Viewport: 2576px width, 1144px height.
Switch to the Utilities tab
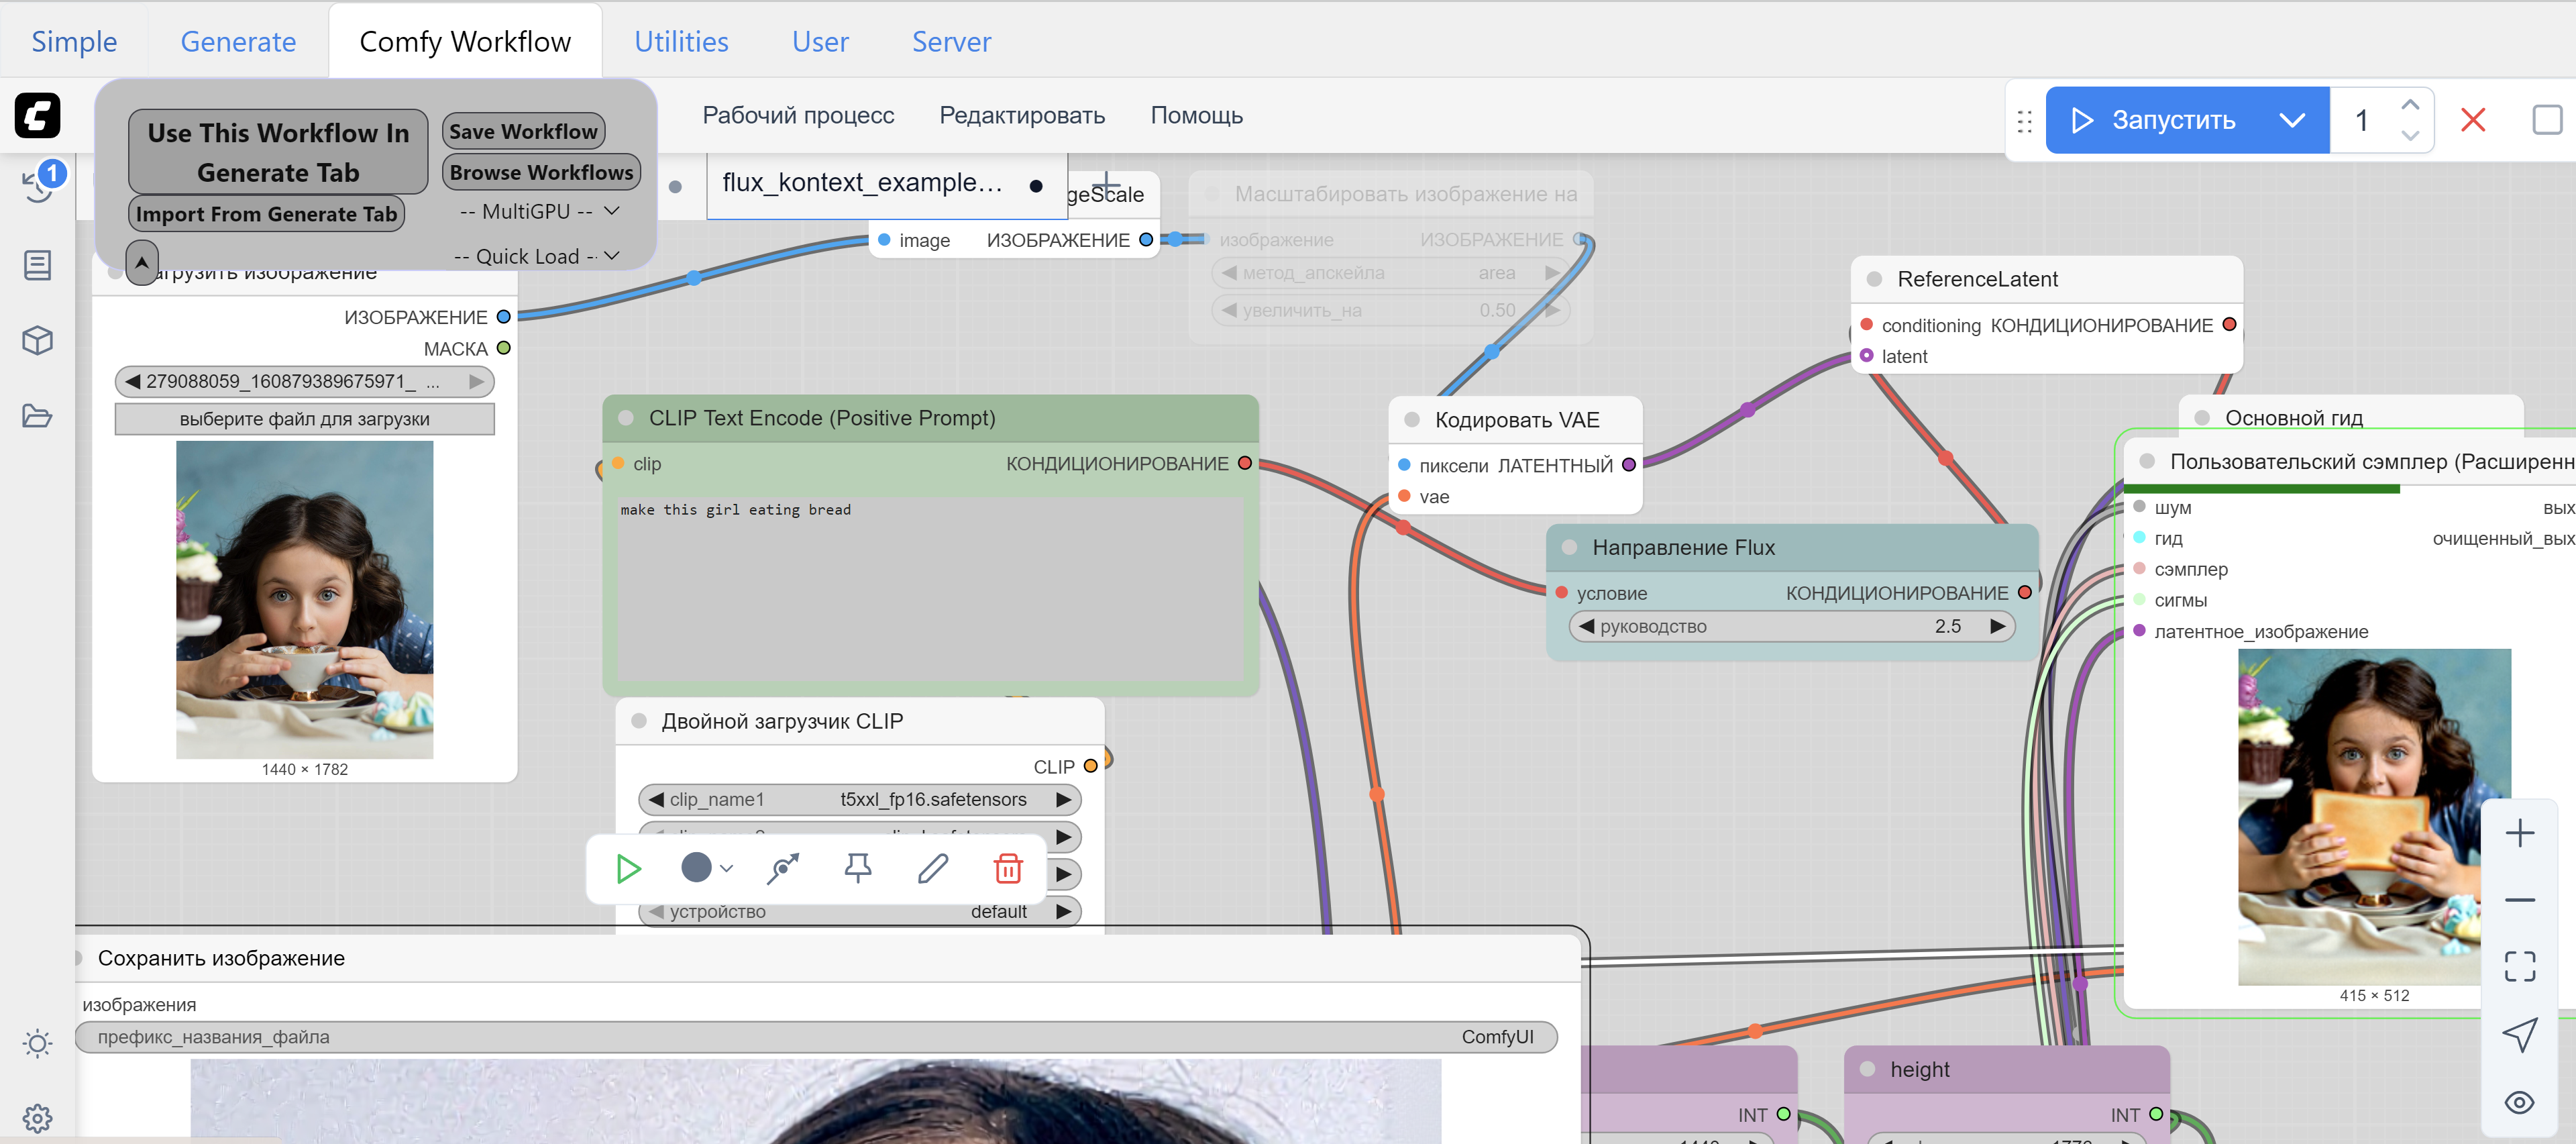pos(681,41)
